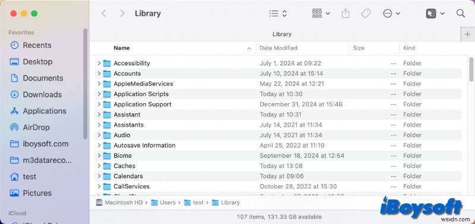This screenshot has width=475, height=224.
Task: Go forward with the forward arrow
Action: [122, 13]
